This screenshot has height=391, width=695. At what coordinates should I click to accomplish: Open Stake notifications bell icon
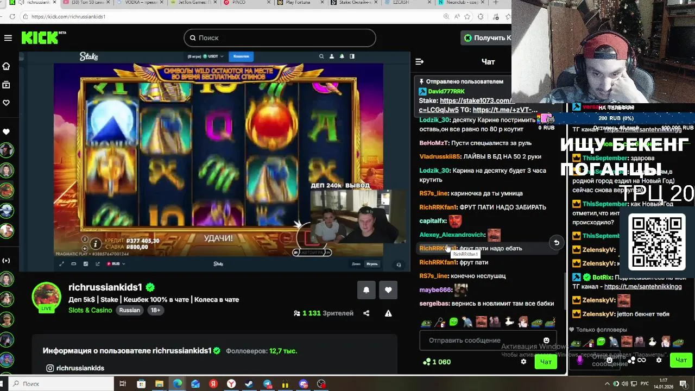coord(342,56)
